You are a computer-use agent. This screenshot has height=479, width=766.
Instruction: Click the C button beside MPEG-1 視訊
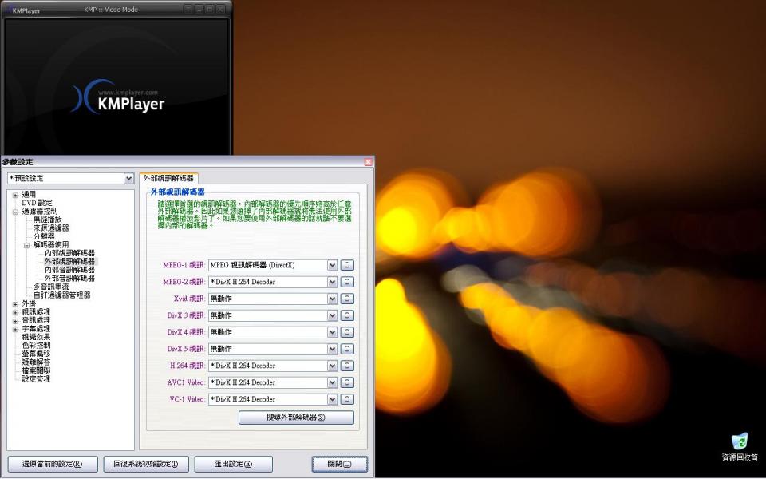[347, 265]
